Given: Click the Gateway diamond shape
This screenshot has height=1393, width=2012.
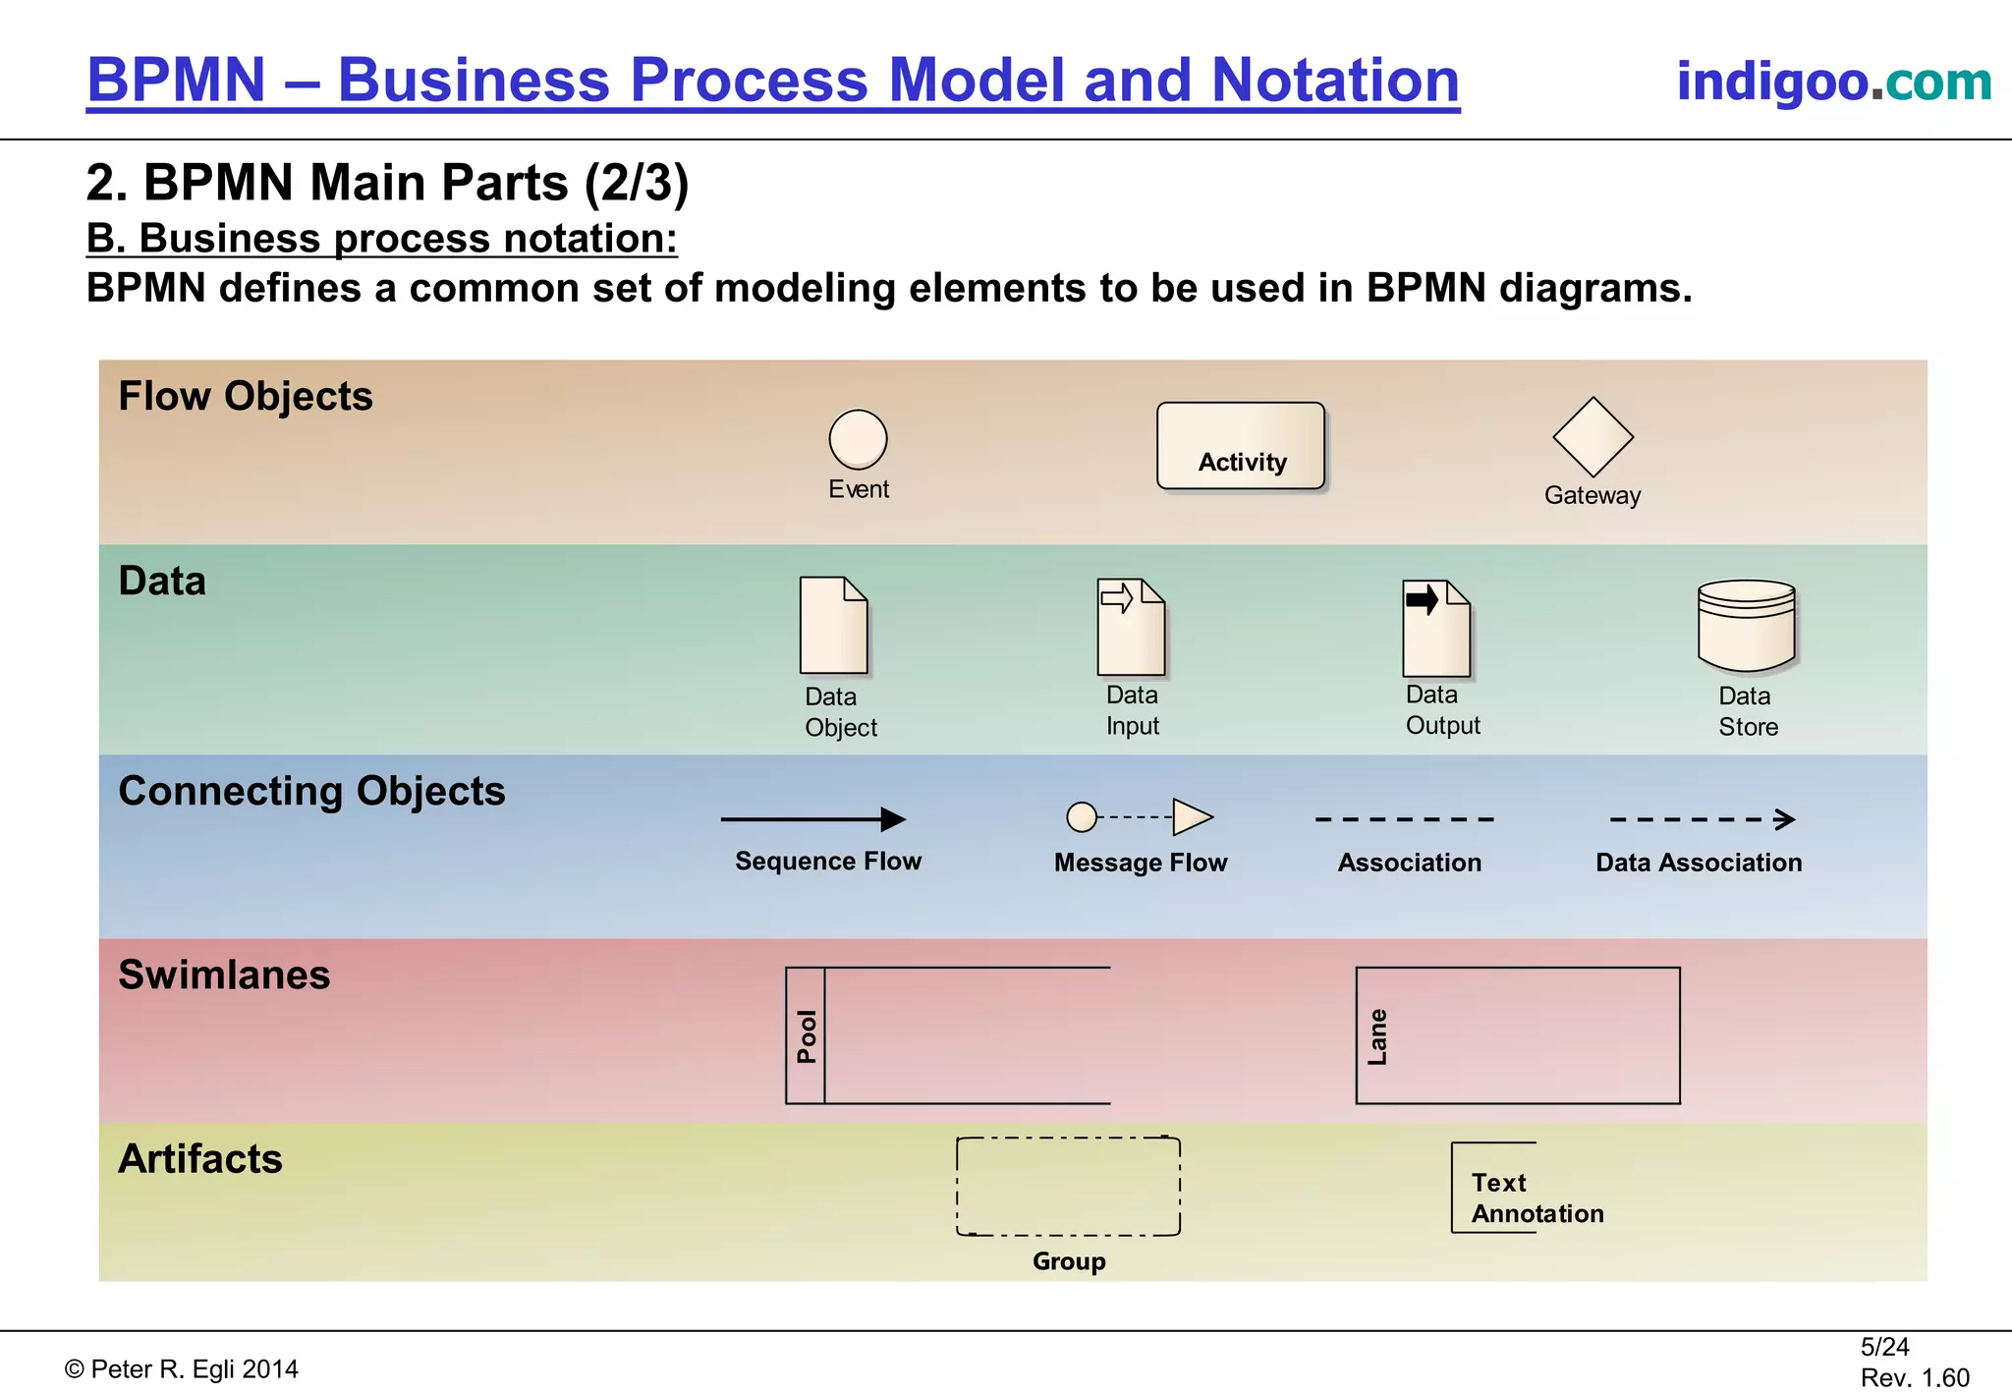Looking at the screenshot, I should click(1593, 437).
